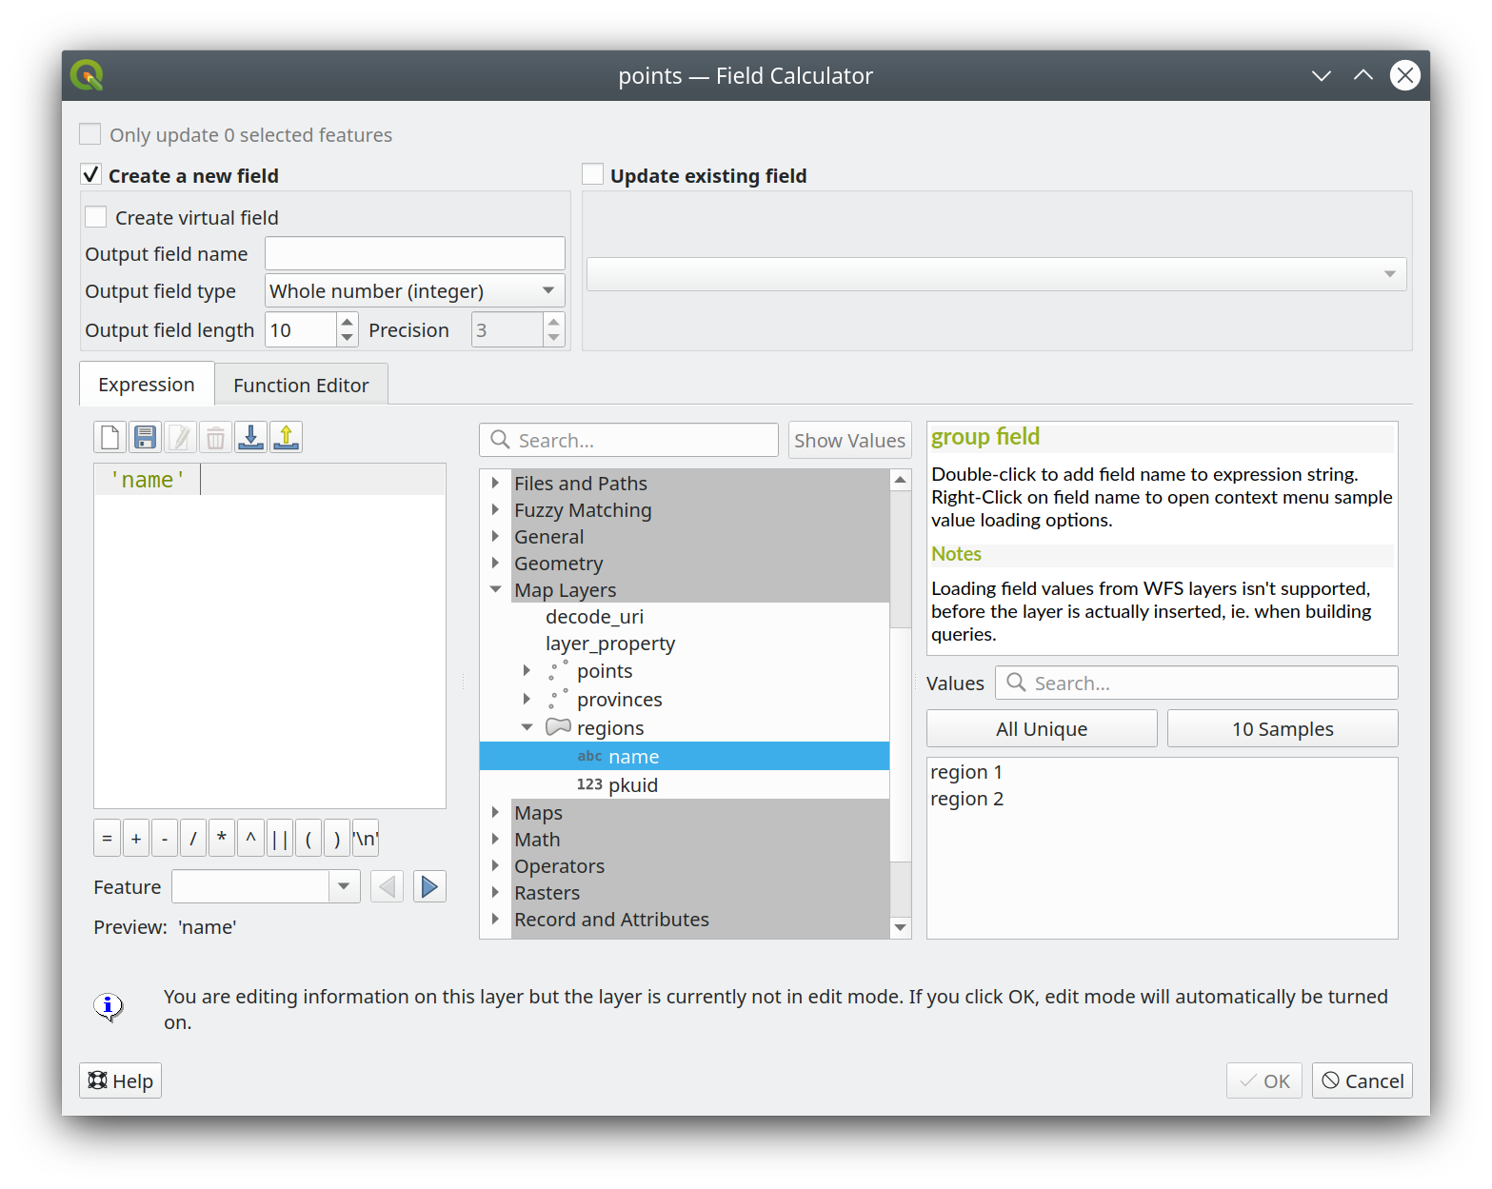Viewport: 1492px width, 1189px height.
Task: Go to next feature preview arrow
Action: tap(429, 887)
